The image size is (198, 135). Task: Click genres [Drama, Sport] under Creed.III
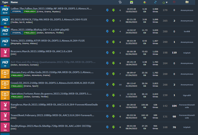click(31, 86)
